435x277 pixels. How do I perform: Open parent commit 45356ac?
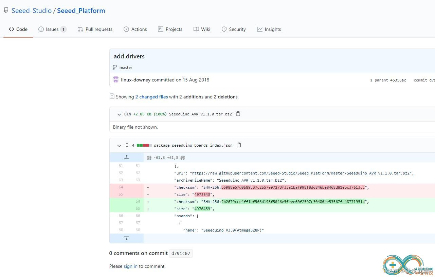(398, 80)
